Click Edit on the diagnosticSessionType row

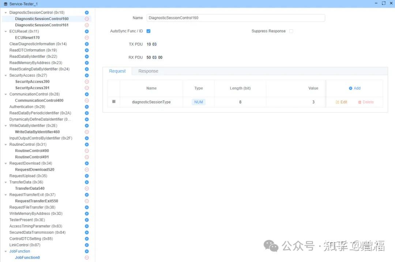tap(341, 102)
